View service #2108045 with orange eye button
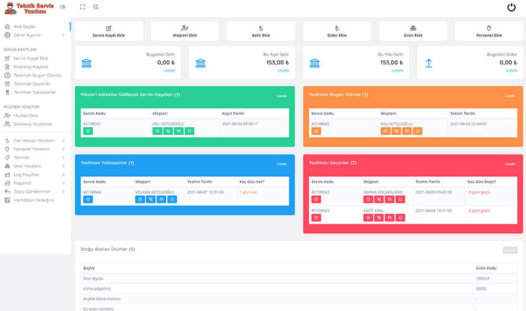 316,131
